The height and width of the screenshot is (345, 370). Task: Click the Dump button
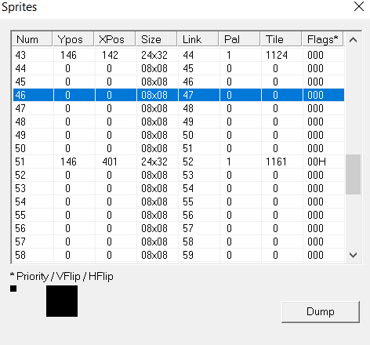tap(321, 311)
